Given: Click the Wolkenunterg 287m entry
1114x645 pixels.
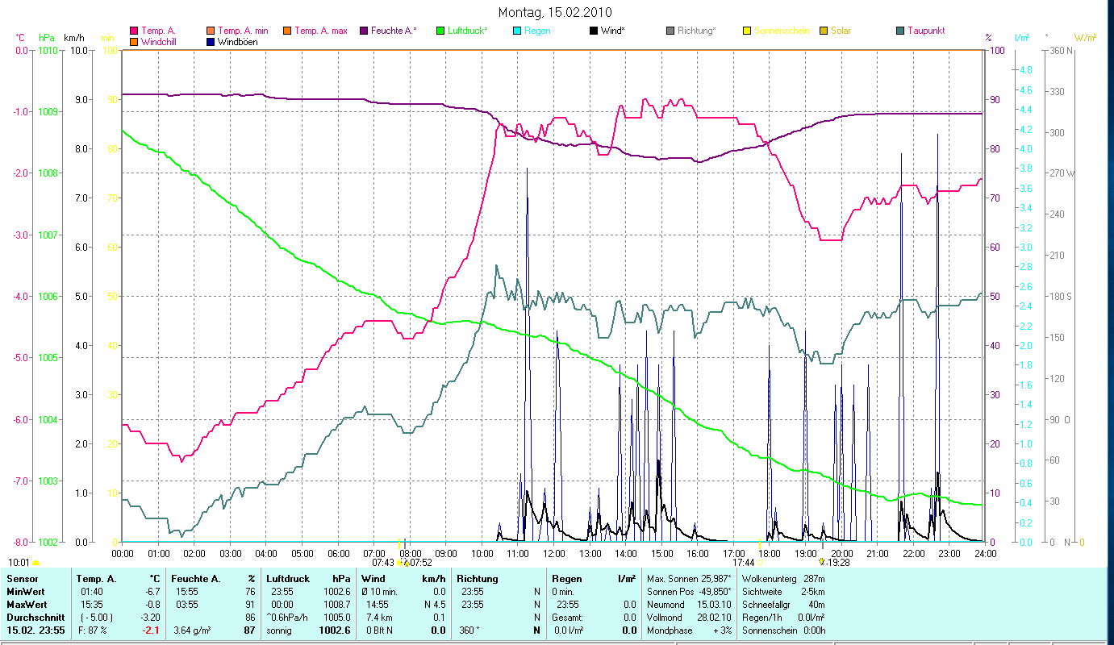Looking at the screenshot, I should tap(782, 579).
